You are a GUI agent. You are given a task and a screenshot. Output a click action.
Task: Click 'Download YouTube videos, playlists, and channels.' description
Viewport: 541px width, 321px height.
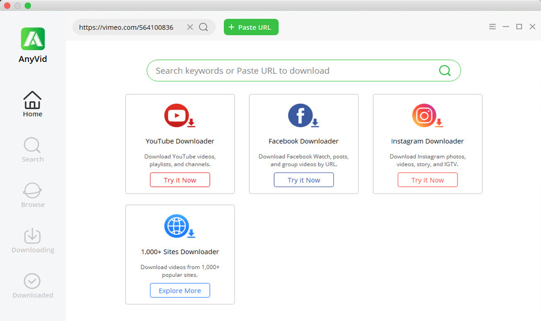(180, 160)
